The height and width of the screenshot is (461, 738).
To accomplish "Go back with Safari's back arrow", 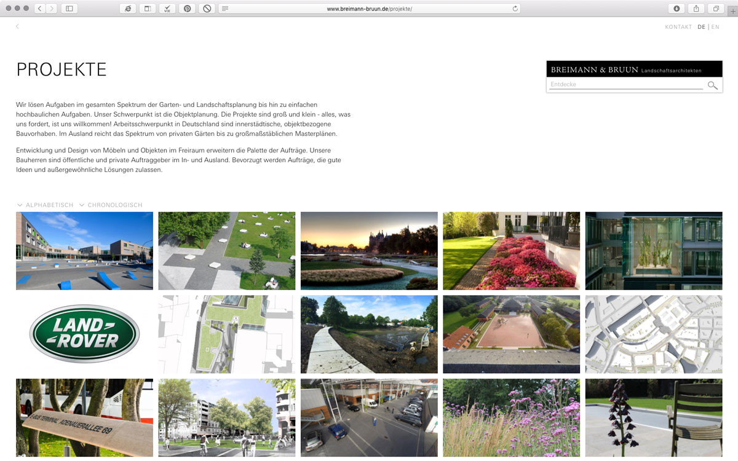I will 40,9.
